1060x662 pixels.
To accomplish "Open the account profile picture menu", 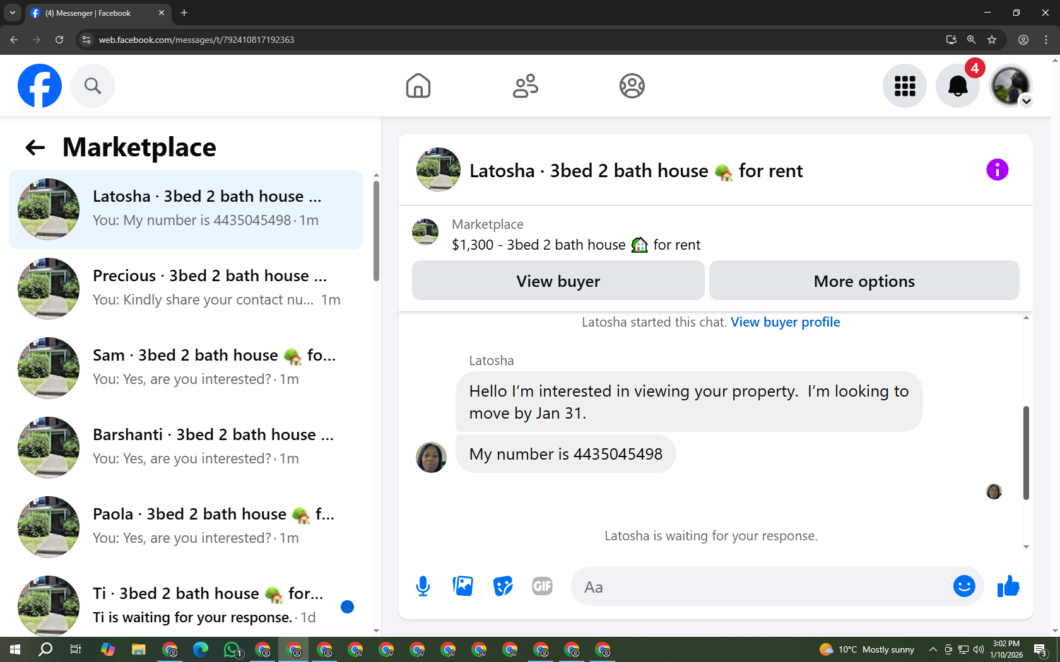I will pyautogui.click(x=1011, y=86).
